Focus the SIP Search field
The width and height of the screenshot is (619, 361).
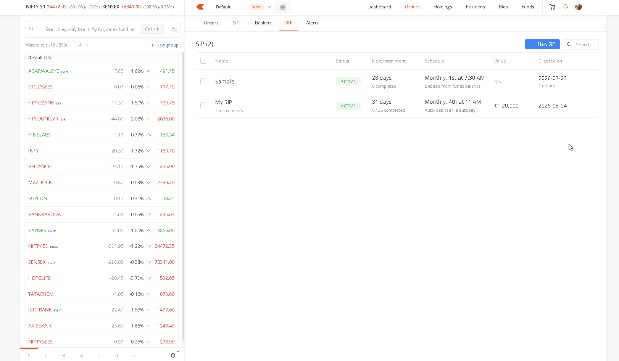[581, 45]
